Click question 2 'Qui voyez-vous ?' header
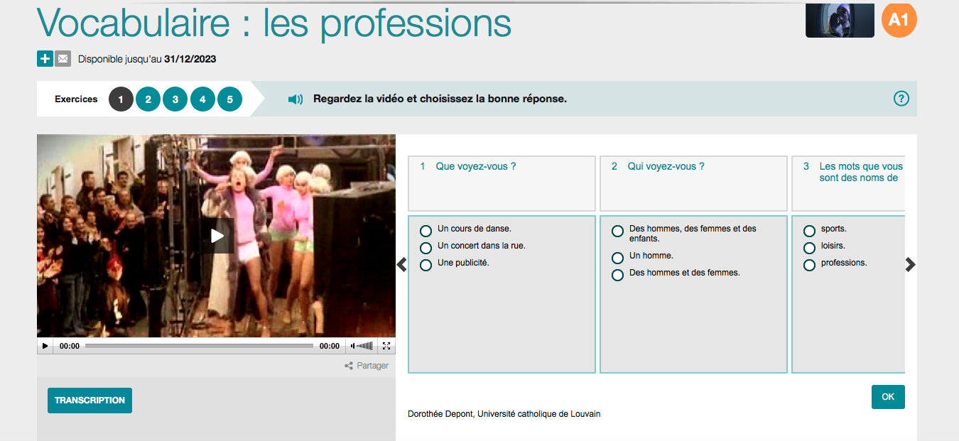Viewport: 959px width, 441px height. [x=693, y=183]
